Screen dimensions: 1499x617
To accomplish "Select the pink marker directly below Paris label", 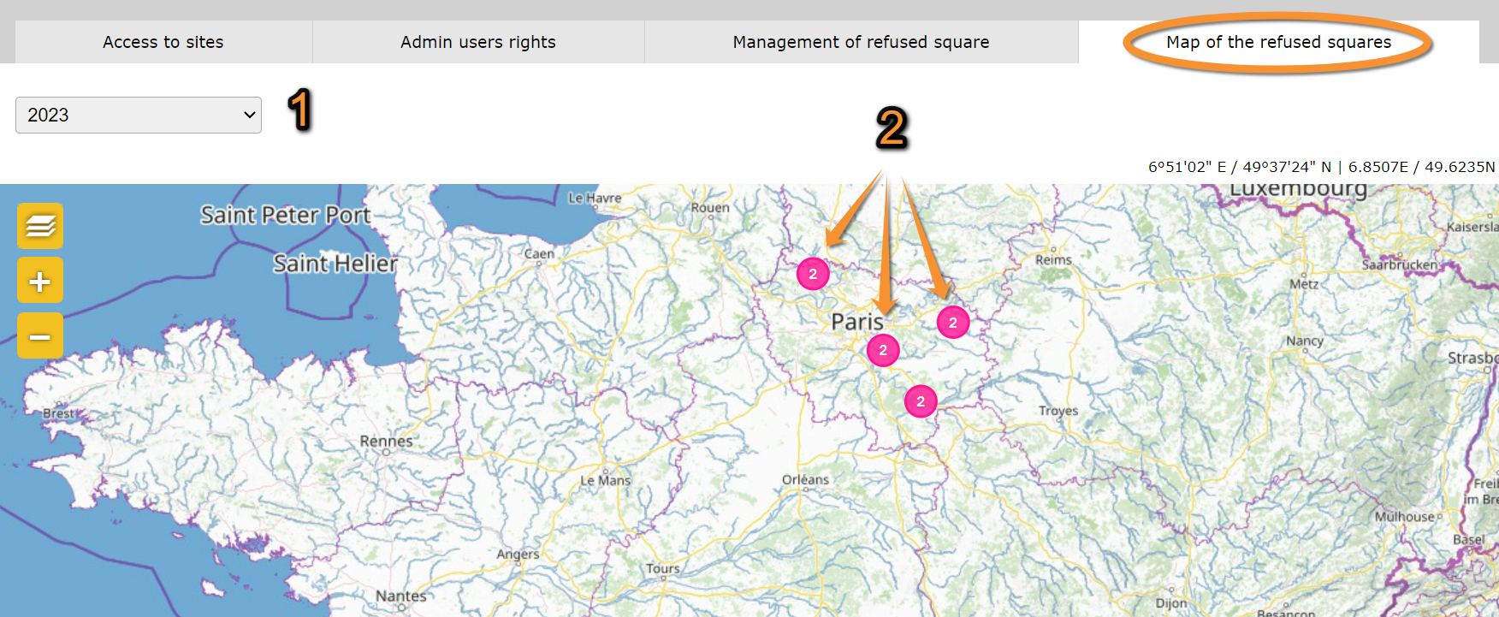I will (x=883, y=350).
